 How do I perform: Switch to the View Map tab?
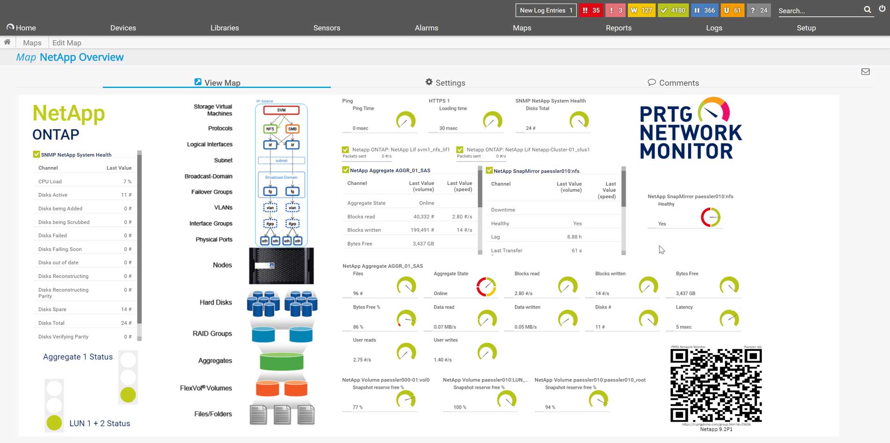coord(217,82)
